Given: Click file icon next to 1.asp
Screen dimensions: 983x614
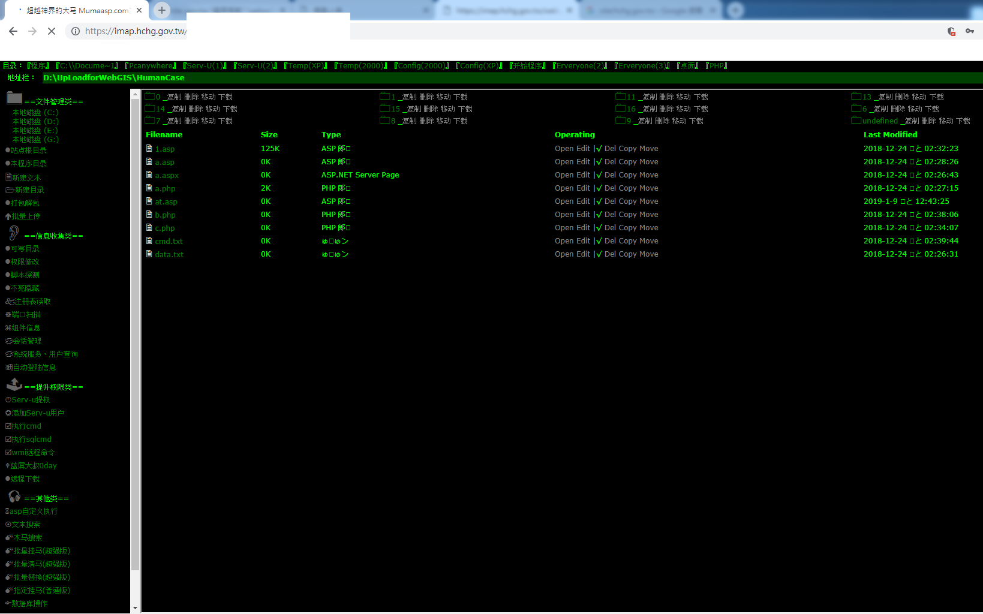Looking at the screenshot, I should 149,148.
